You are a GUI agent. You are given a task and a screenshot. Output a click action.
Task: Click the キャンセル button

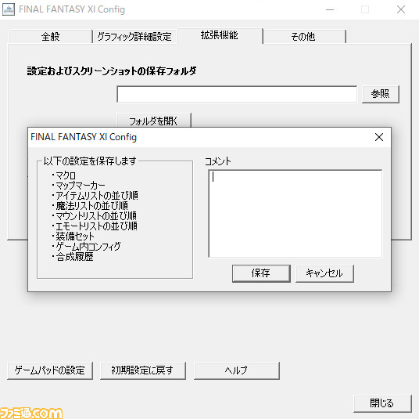[324, 273]
